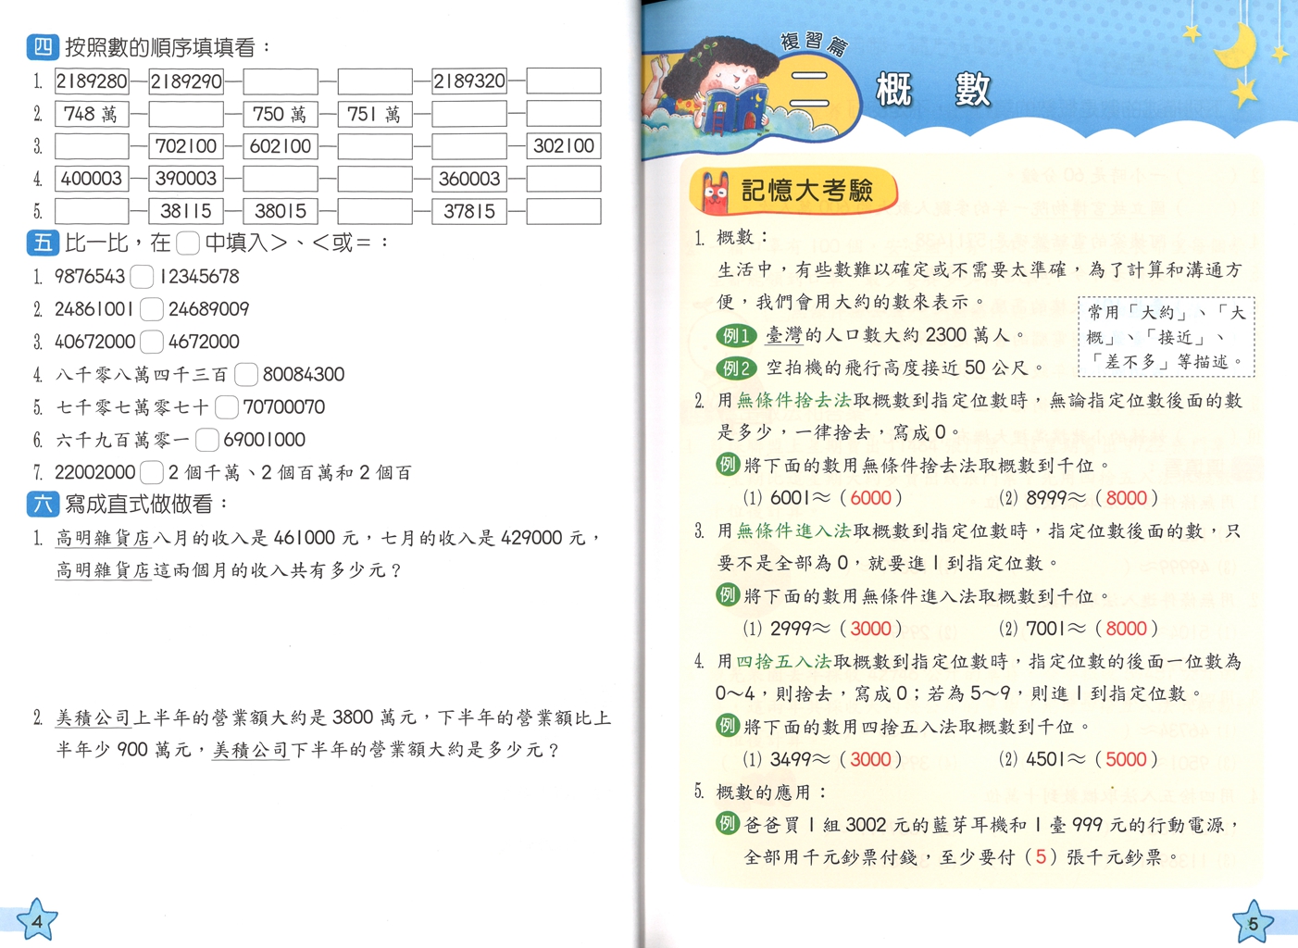1298x948 pixels.
Task: Click the box containing 751 萬
Action: point(375,114)
